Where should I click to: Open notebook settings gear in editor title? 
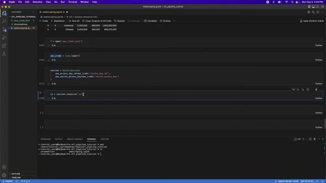(x=309, y=12)
